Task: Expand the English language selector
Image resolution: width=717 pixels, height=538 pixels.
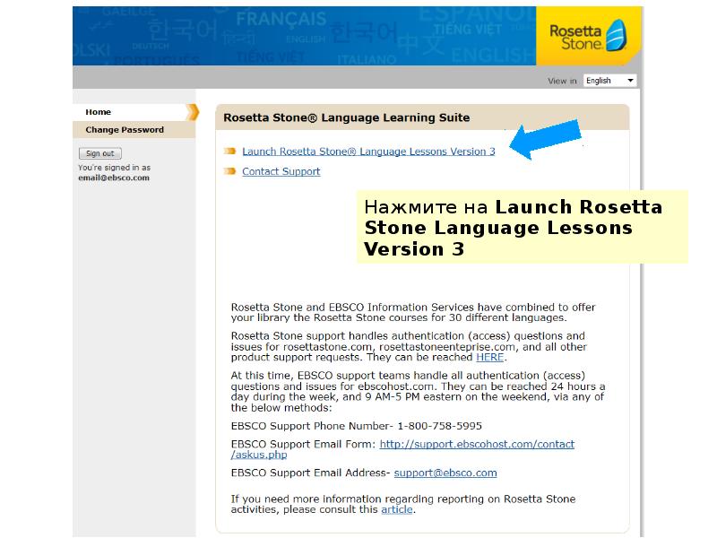Action: pos(609,80)
